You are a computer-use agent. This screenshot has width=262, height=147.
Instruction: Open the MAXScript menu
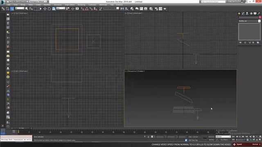(x=103, y=5)
